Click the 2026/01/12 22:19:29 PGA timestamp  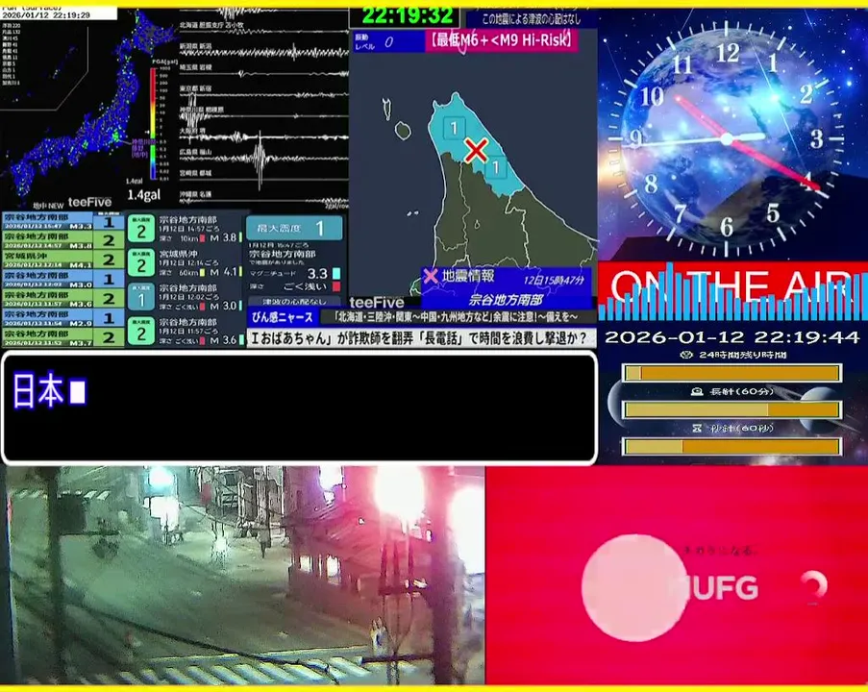46,15
